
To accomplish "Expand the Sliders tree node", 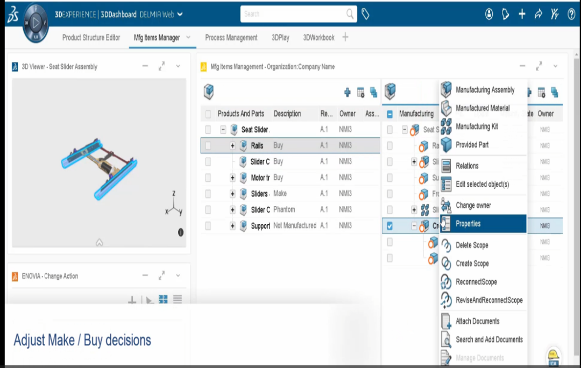I will point(232,194).
